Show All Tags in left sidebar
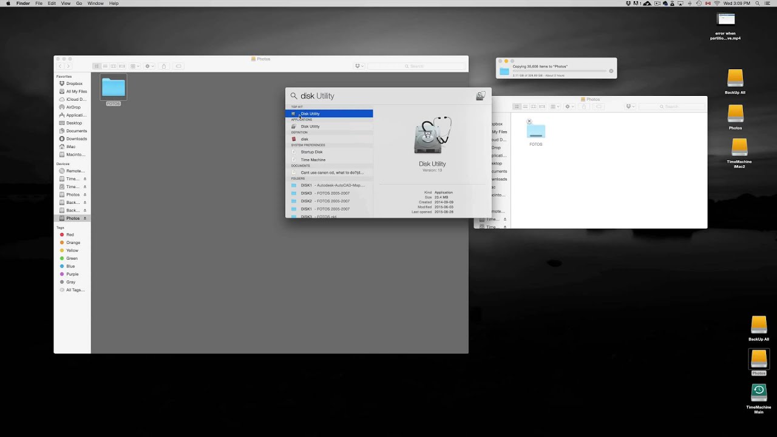Screen dimensions: 777x437 [x=72, y=290]
